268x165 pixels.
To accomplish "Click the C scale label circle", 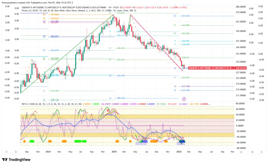I will [x=261, y=152].
